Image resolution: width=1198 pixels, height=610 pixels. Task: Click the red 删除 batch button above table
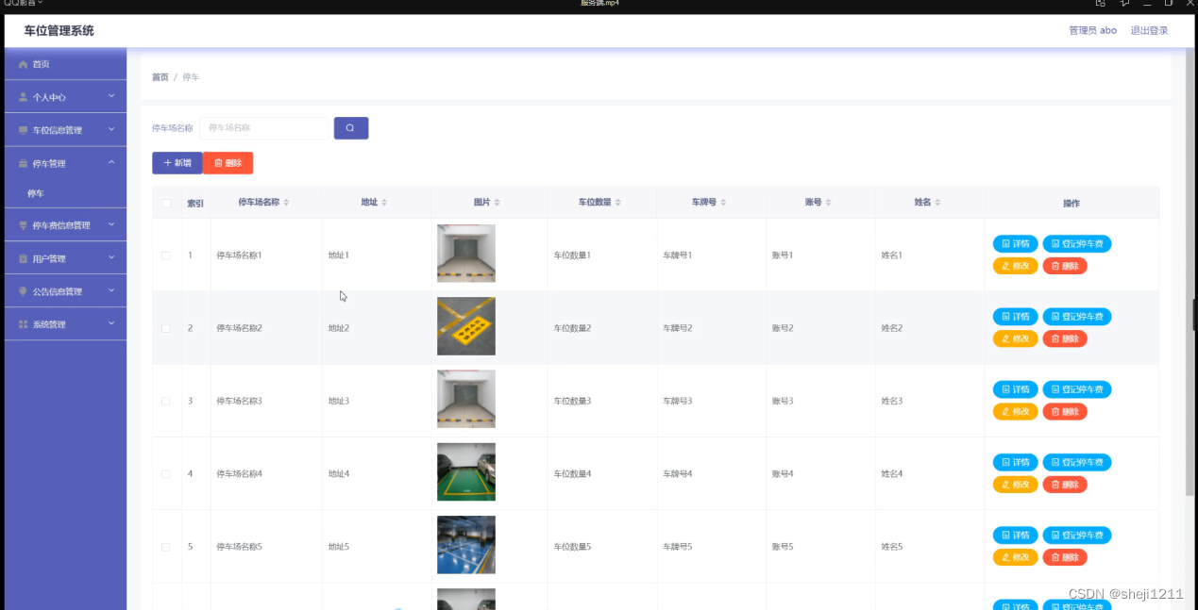tap(228, 163)
